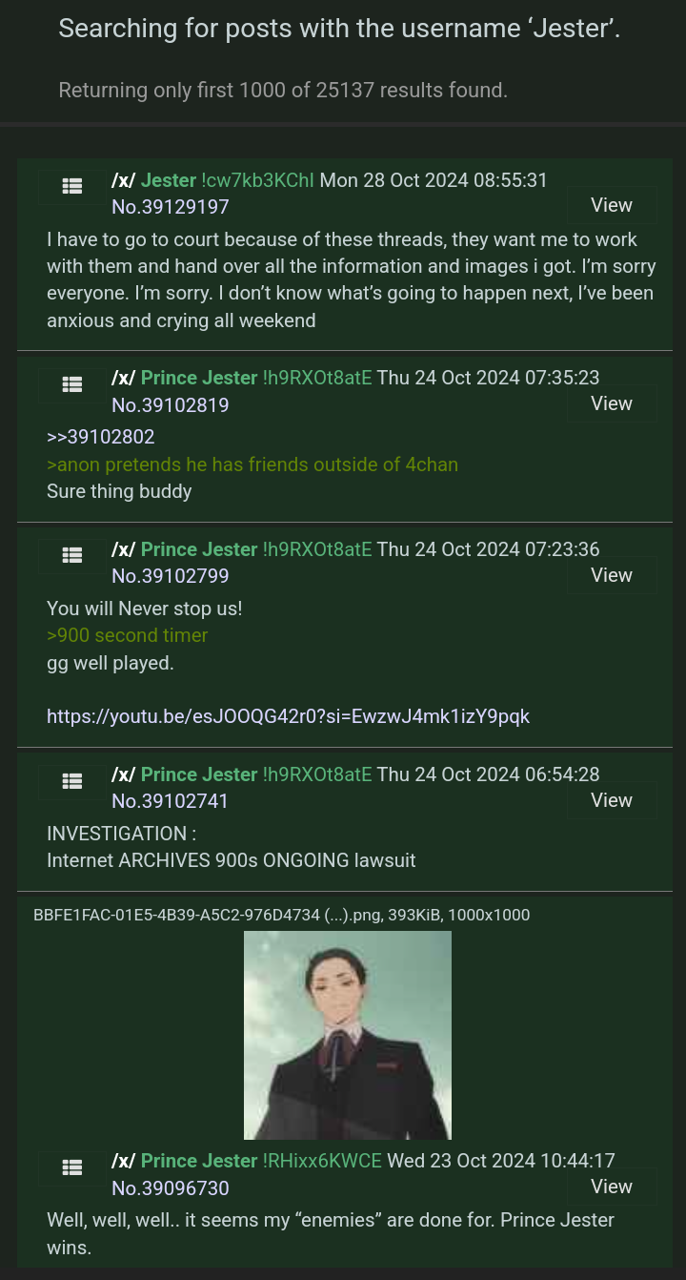Screen dimensions: 686x1280
Task: View post No.39129197 about court
Action: 612,205
